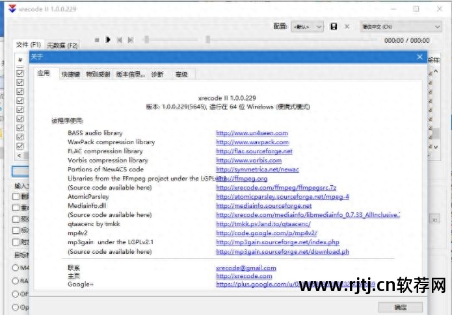The width and height of the screenshot is (452, 315).
Task: Open the ffmpegsrc.7z source code link
Action: coord(276,188)
